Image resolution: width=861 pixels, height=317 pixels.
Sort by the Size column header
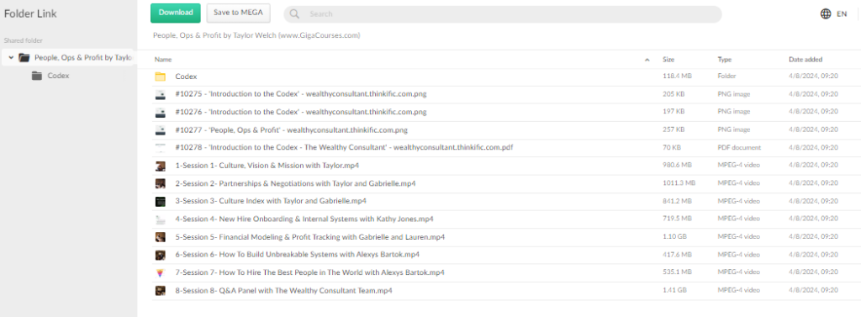tap(668, 60)
